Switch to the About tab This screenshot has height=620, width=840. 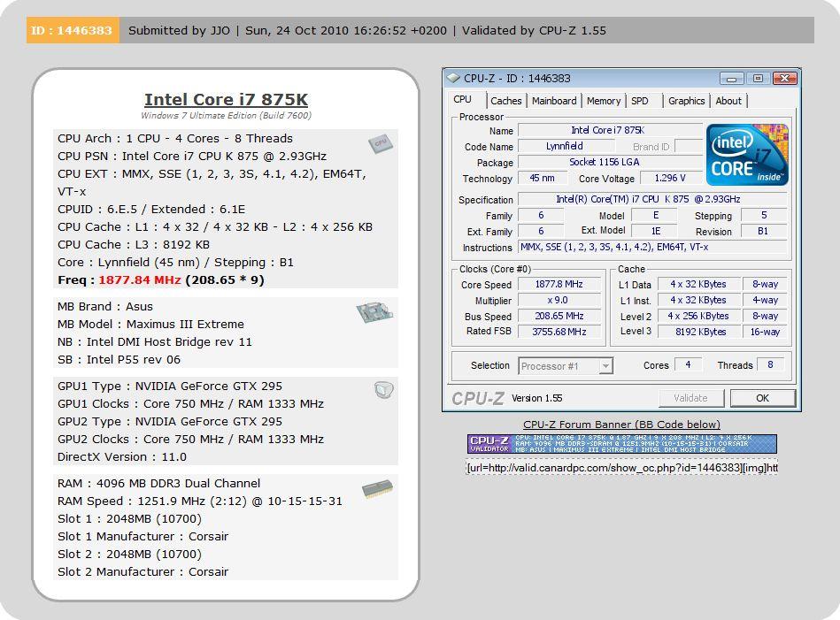click(x=728, y=101)
